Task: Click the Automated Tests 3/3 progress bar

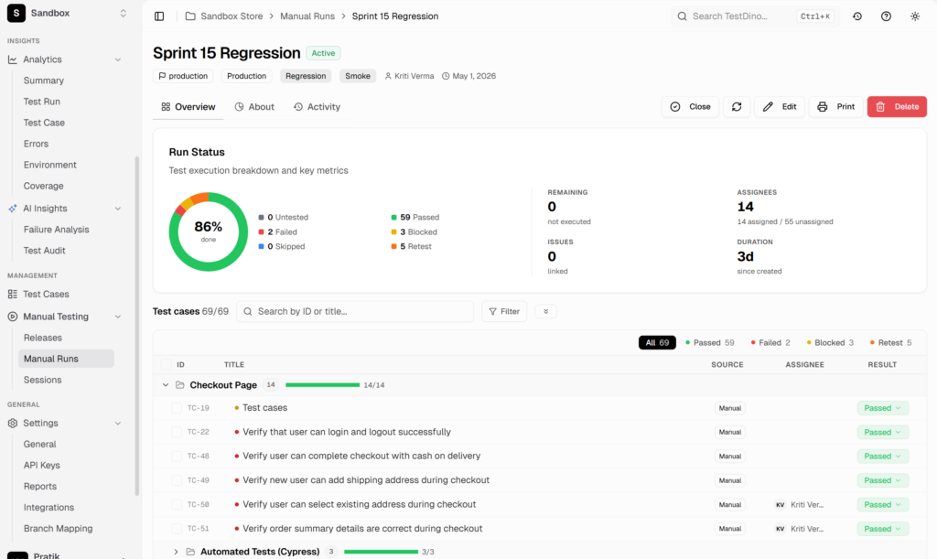Action: pos(382,552)
